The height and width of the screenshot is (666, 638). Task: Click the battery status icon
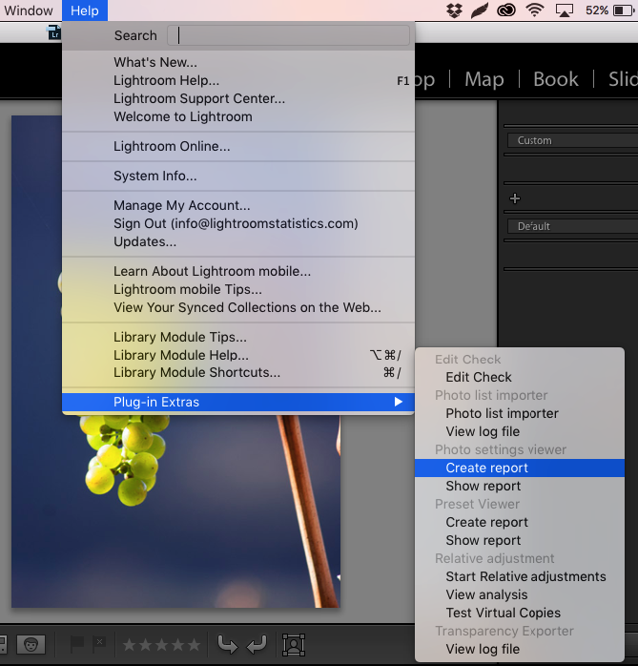click(622, 10)
